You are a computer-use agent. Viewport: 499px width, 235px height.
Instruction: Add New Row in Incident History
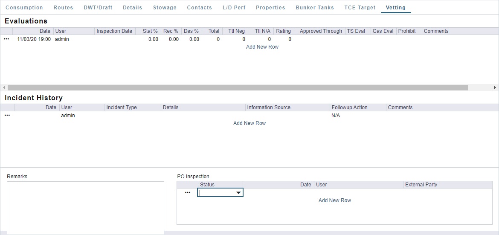(249, 123)
